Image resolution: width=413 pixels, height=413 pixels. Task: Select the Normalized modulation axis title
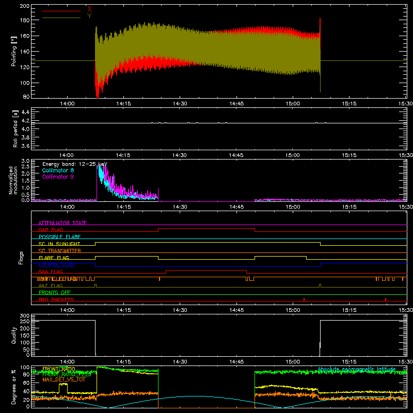pos(13,180)
